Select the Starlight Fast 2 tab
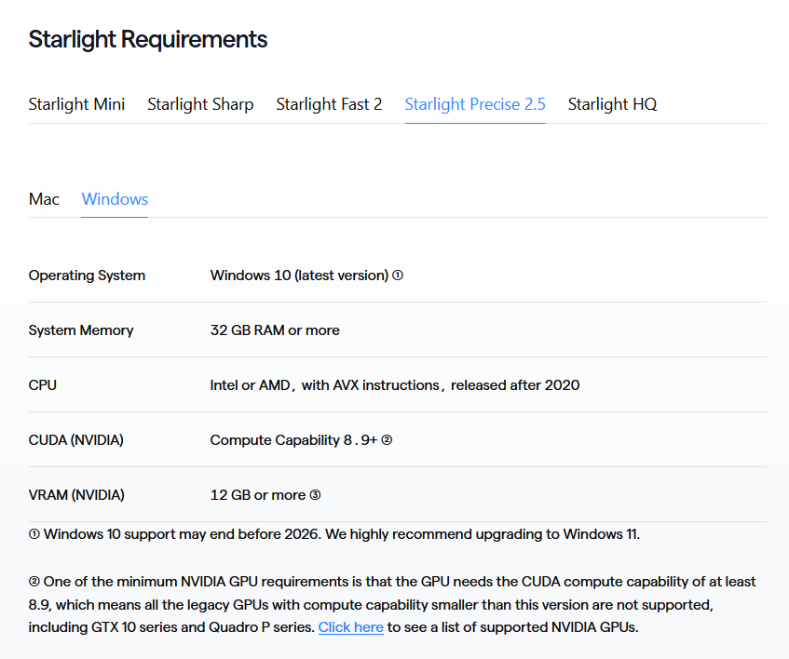Image resolution: width=789 pixels, height=659 pixels. pos(329,104)
